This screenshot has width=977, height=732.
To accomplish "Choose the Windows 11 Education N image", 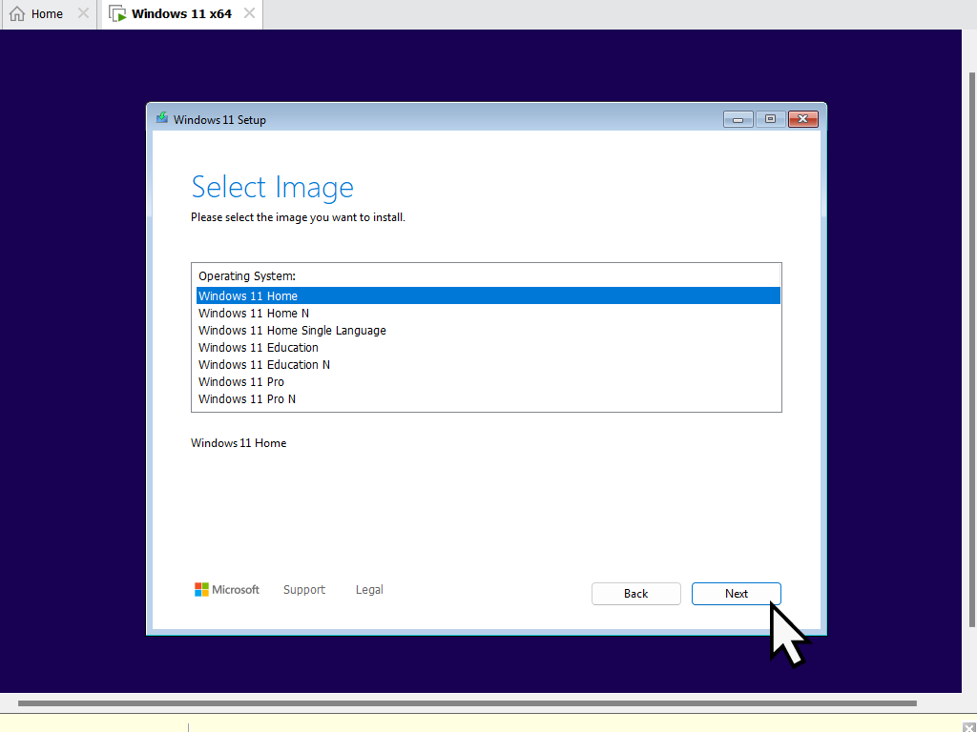I will click(264, 365).
